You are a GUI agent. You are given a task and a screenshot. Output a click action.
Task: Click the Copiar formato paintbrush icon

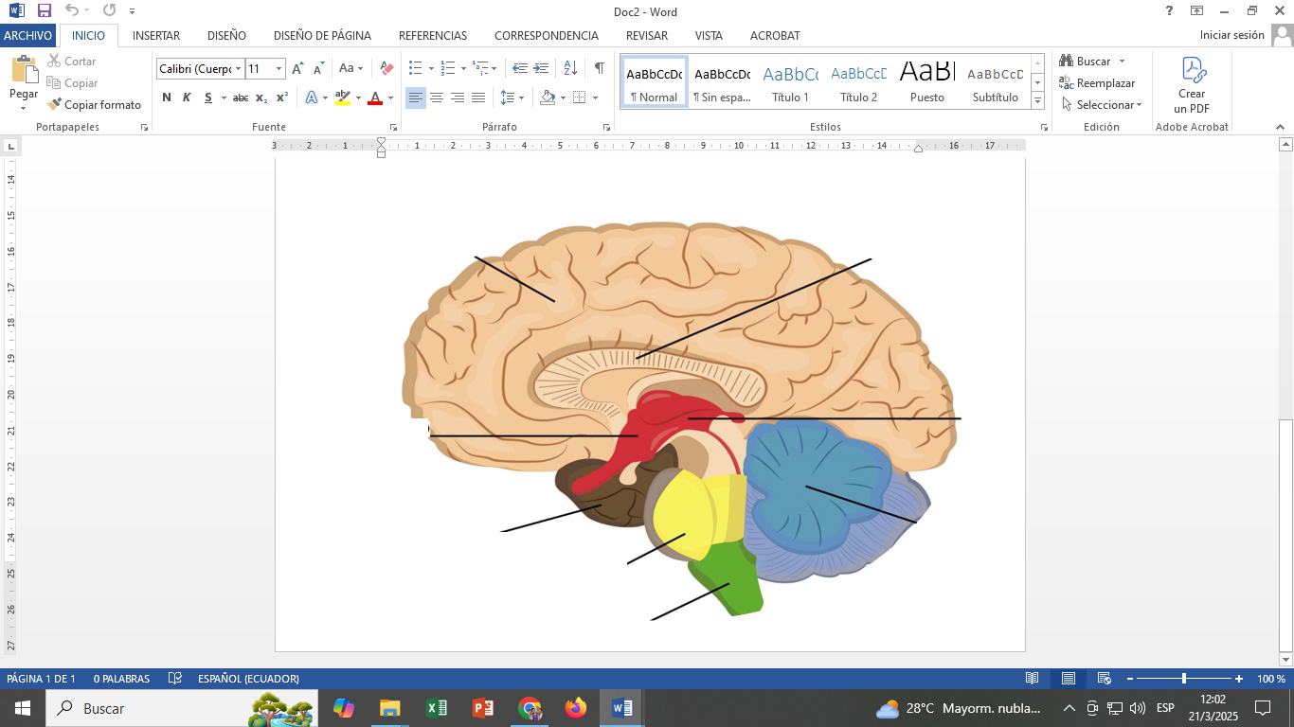tap(54, 105)
